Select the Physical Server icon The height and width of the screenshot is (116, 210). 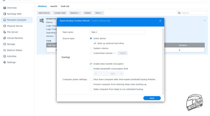pos(4,26)
